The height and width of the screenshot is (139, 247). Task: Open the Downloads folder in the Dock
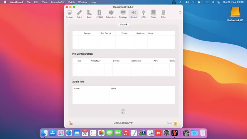pyautogui.click(x=195, y=133)
